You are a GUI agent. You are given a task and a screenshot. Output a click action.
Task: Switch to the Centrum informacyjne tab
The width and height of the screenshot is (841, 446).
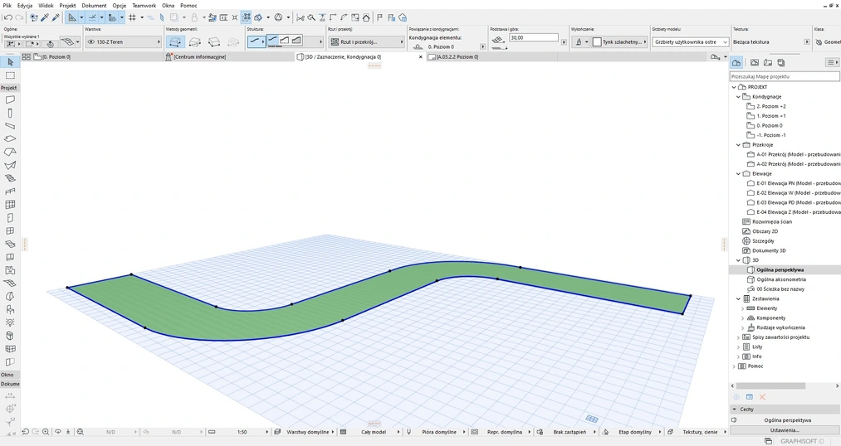click(x=199, y=56)
